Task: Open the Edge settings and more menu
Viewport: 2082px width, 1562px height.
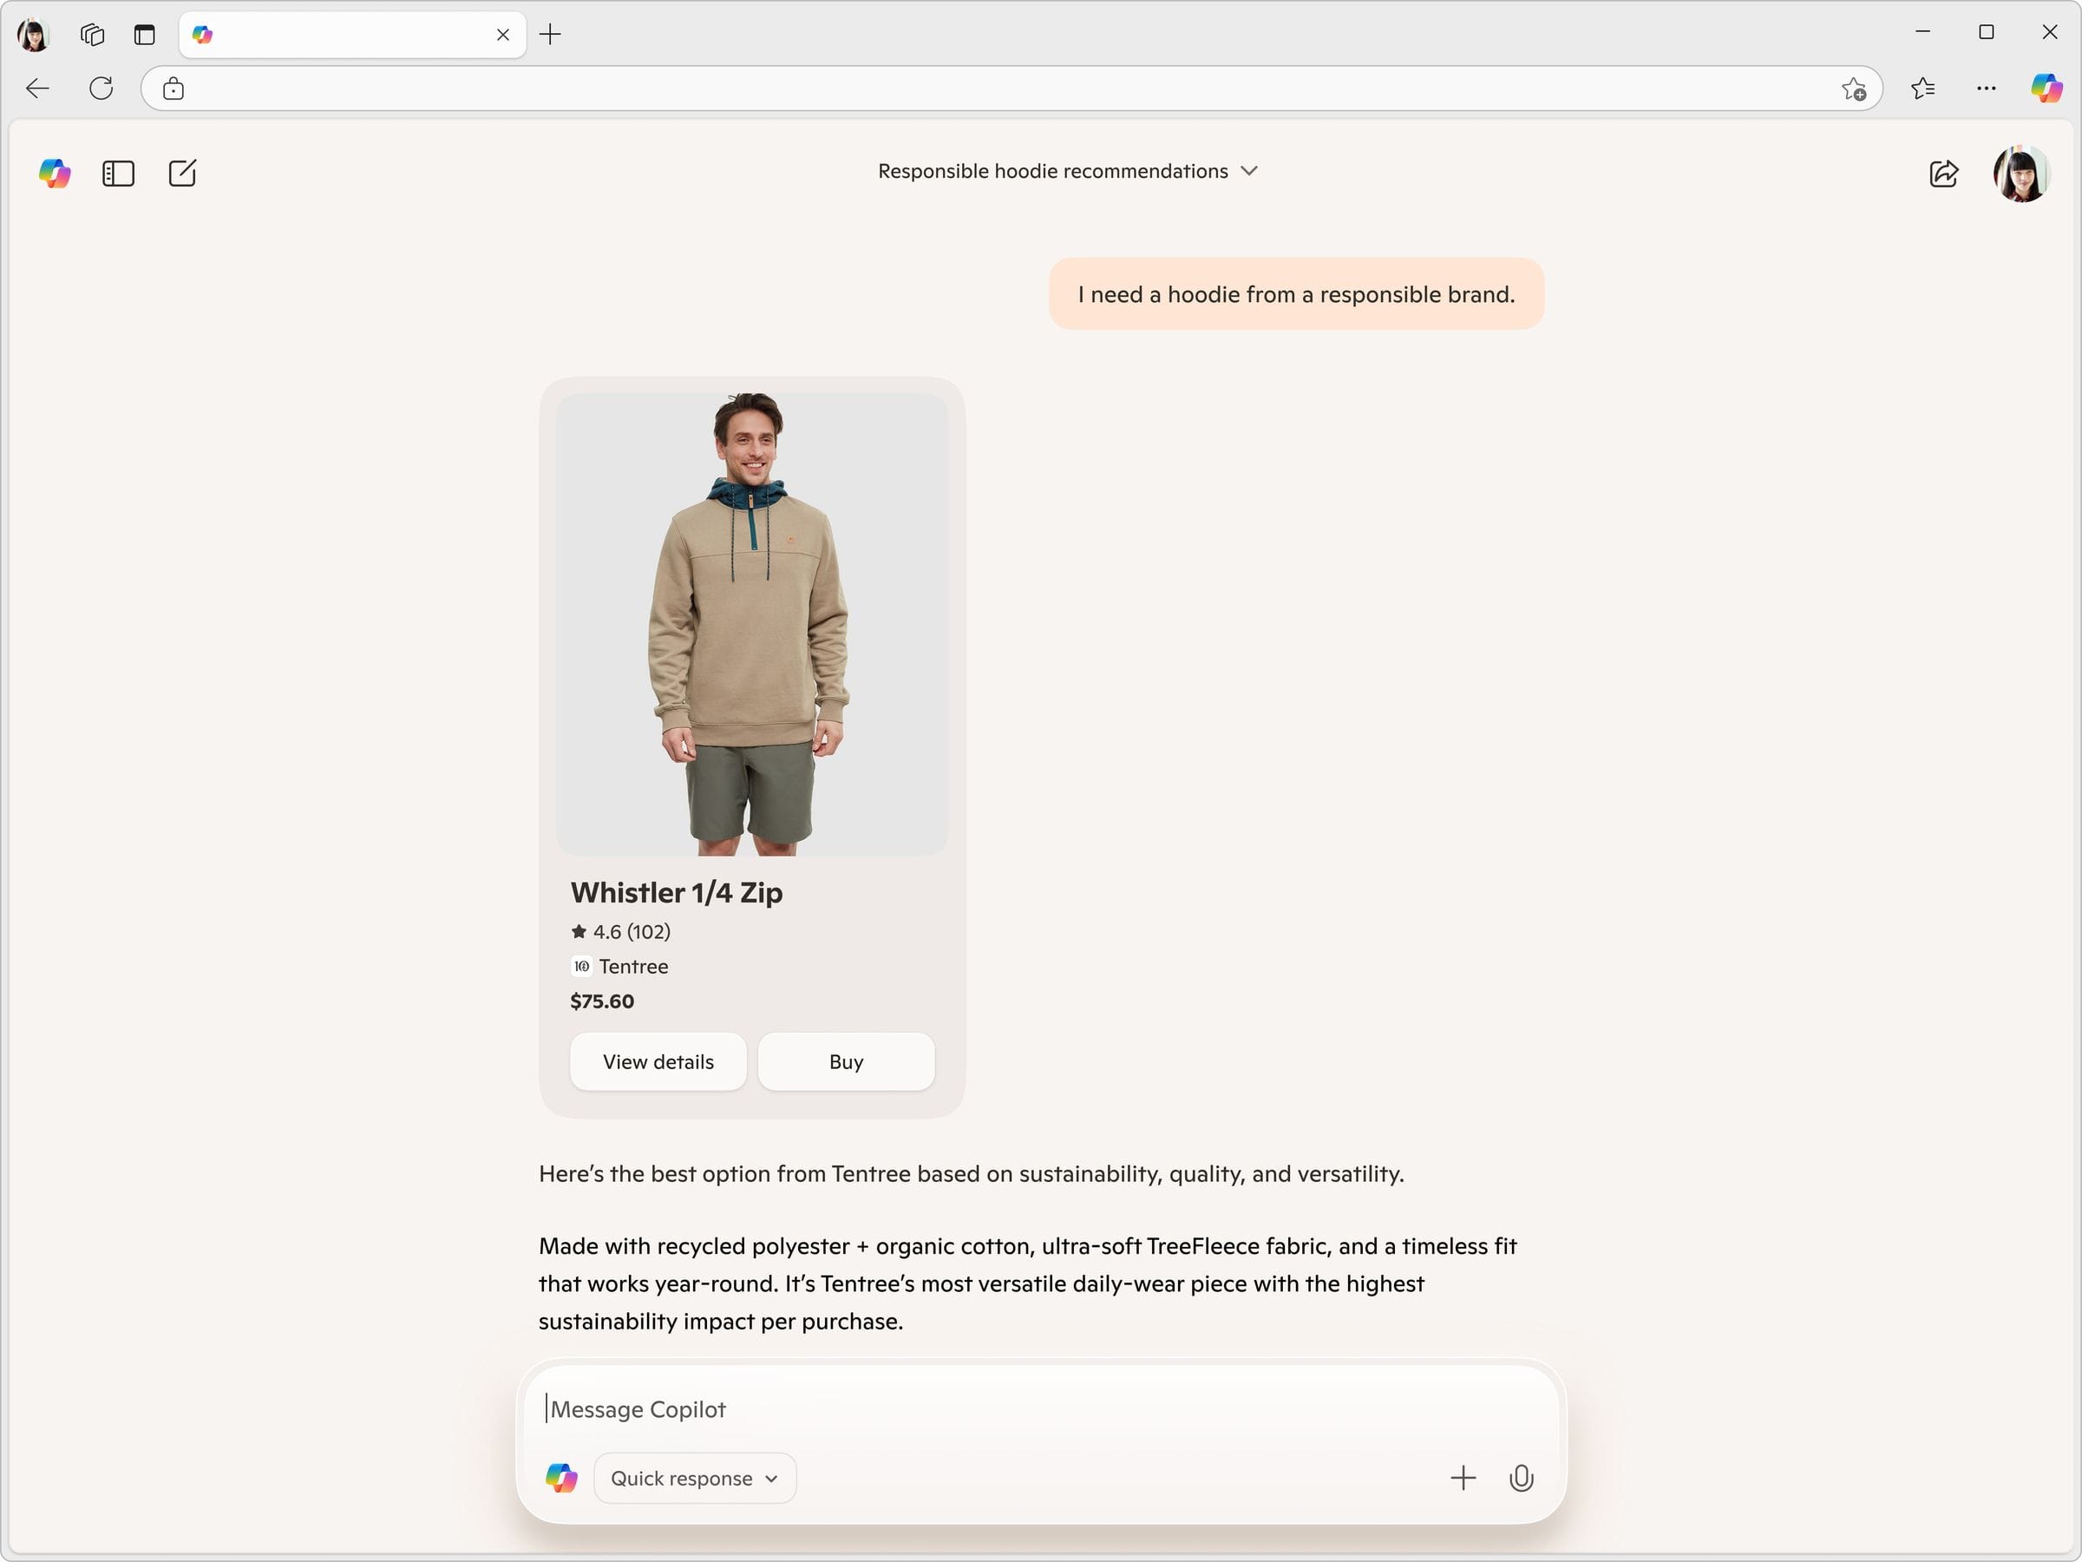Action: pyautogui.click(x=1986, y=89)
